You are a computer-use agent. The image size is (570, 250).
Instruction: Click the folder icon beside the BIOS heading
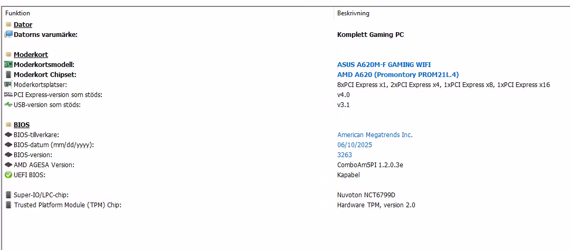click(8, 125)
